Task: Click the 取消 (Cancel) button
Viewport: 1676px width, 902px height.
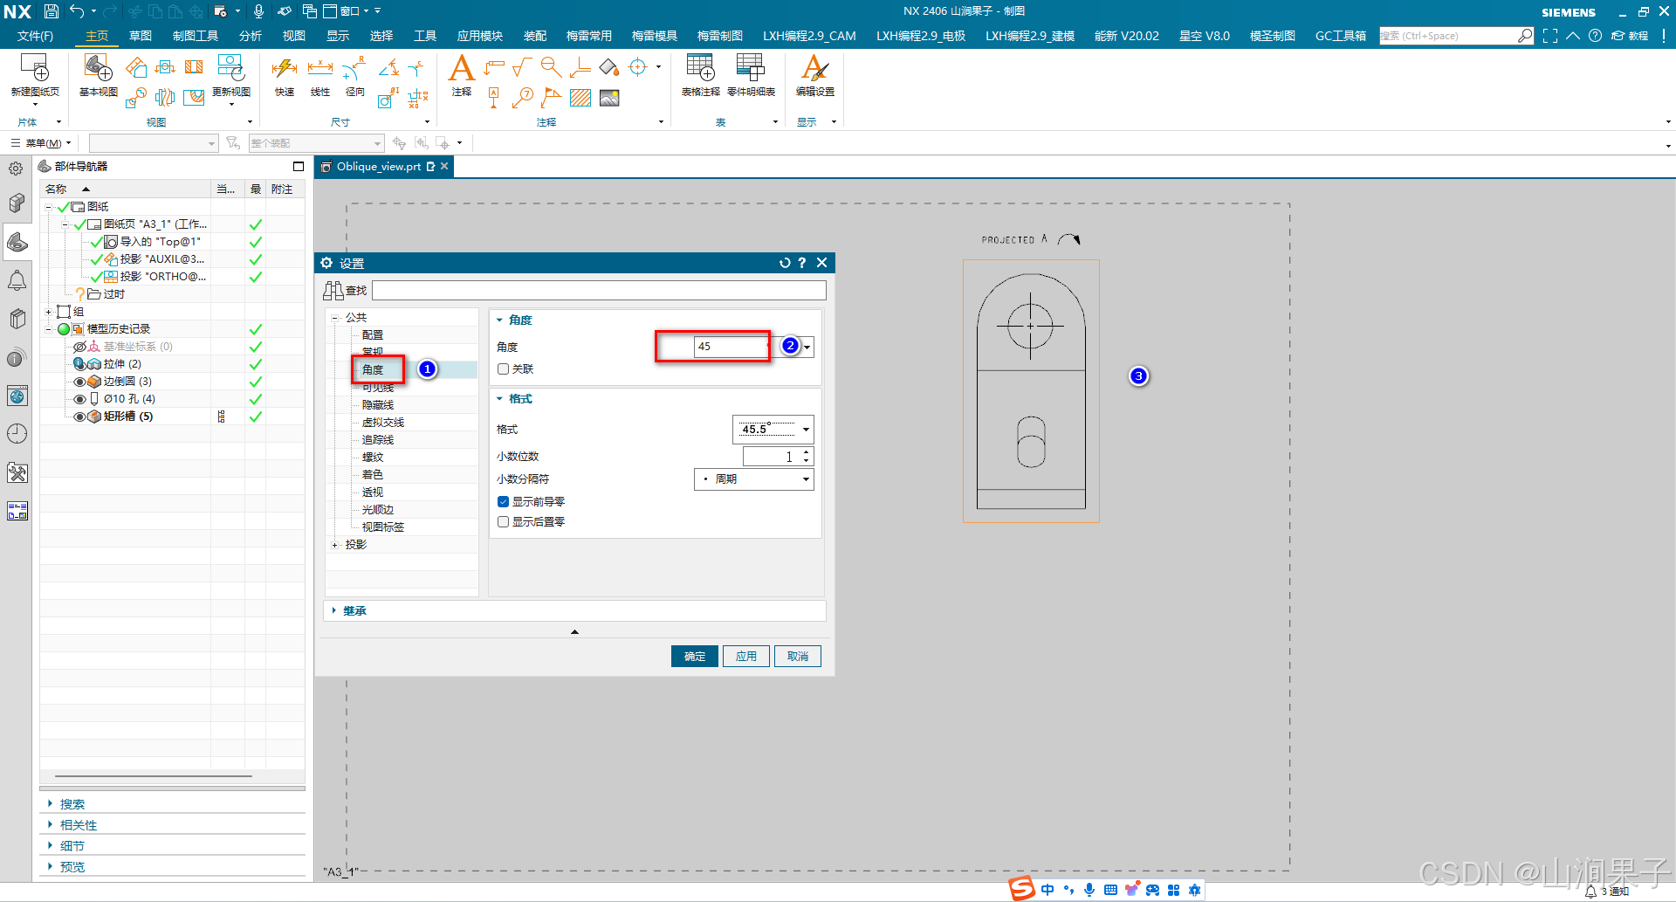Action: click(798, 657)
